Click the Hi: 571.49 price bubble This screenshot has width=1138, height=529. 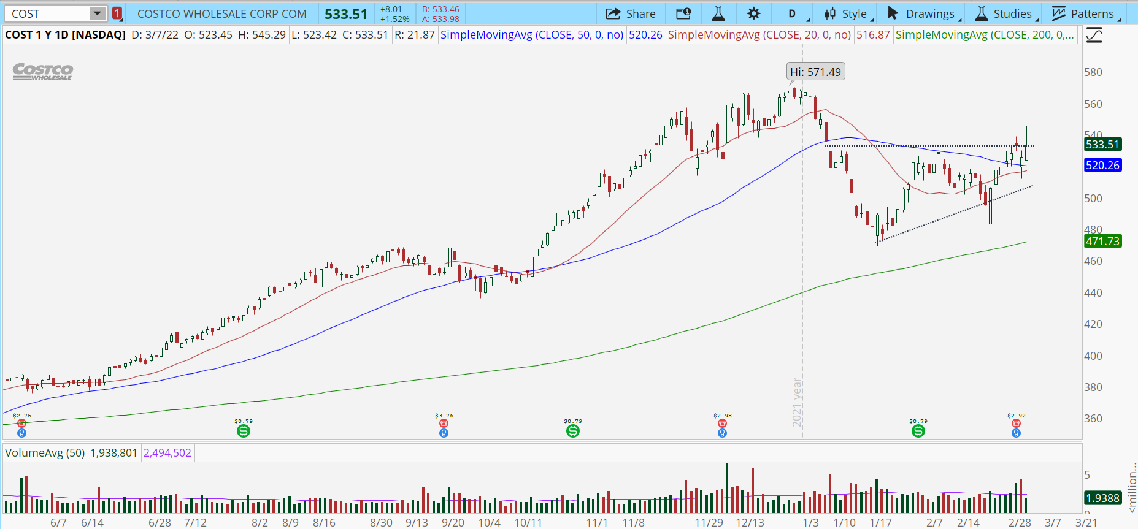click(815, 72)
